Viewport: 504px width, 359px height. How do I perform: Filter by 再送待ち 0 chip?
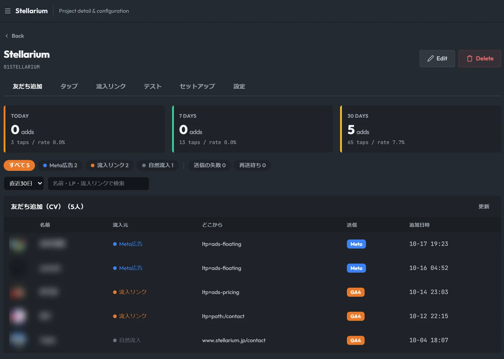[x=252, y=165]
